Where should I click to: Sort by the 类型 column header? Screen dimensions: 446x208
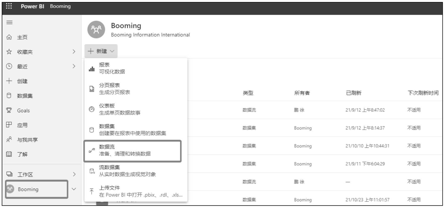(x=248, y=93)
